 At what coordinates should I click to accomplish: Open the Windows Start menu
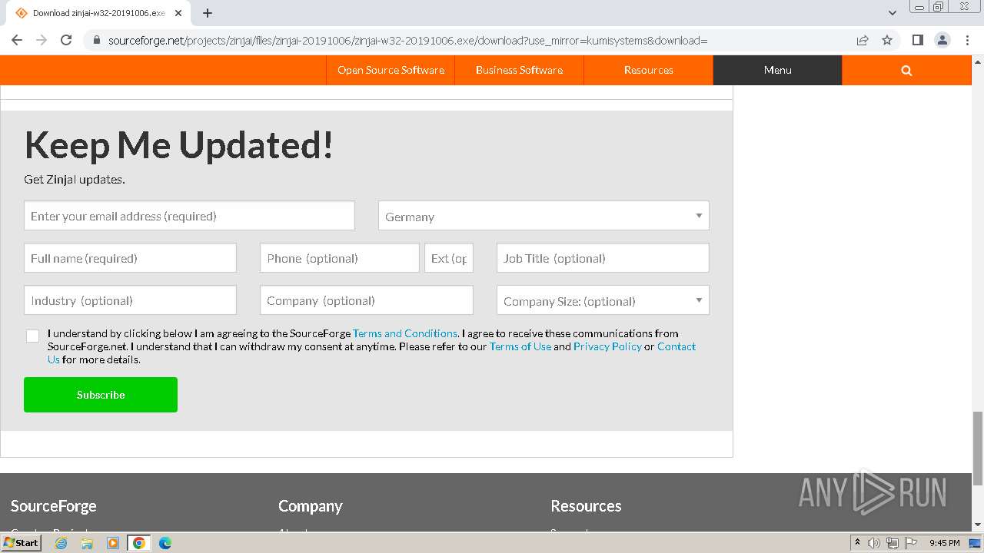coord(22,542)
